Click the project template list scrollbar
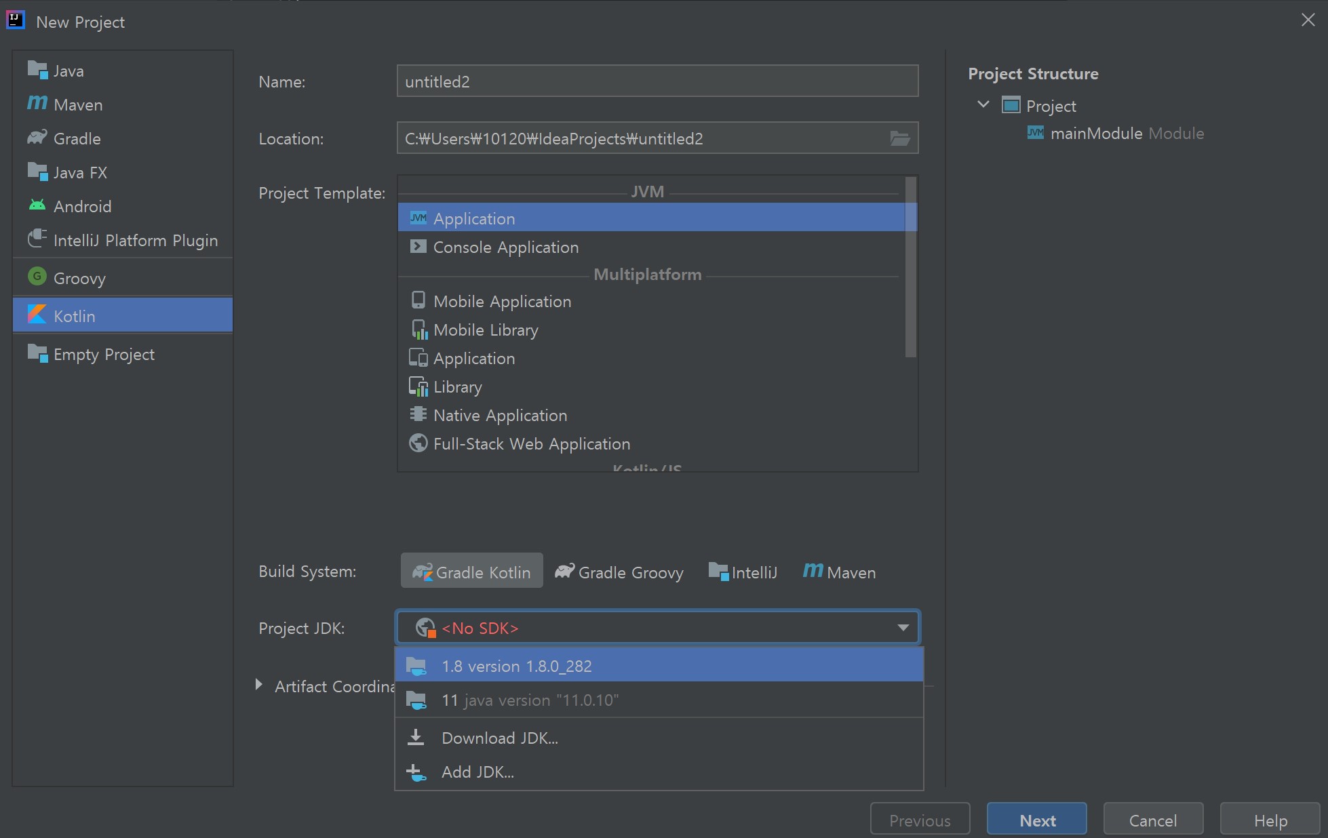This screenshot has width=1328, height=838. tap(910, 266)
